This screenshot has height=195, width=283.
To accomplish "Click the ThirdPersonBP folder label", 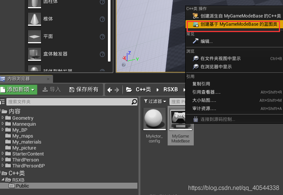I will coord(28,166).
